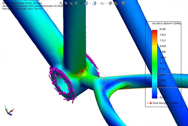Click the View Settings monitor icon
This screenshot has width=188, height=126.
click(123, 3)
